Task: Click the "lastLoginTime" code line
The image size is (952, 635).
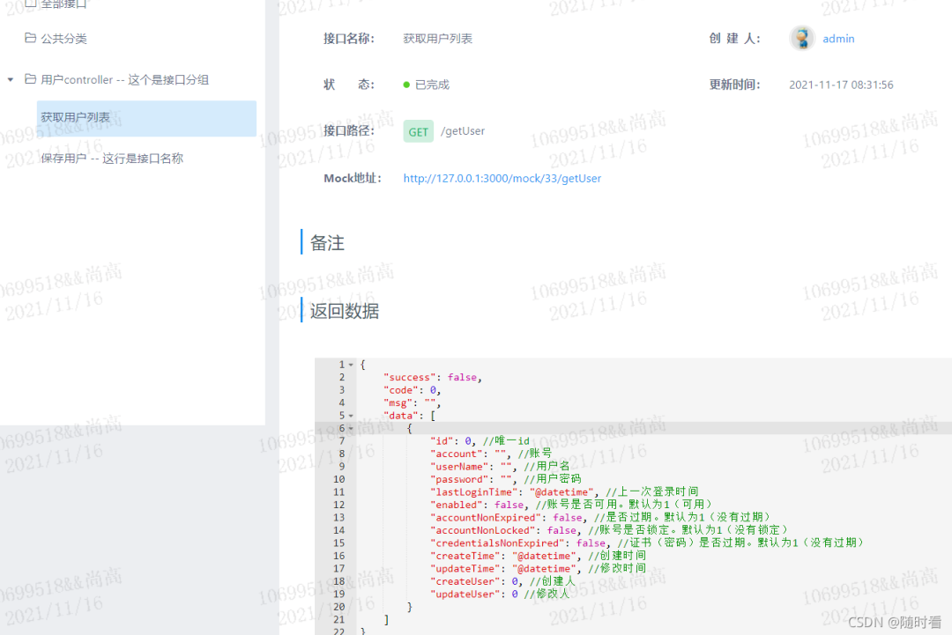Action: 564,491
